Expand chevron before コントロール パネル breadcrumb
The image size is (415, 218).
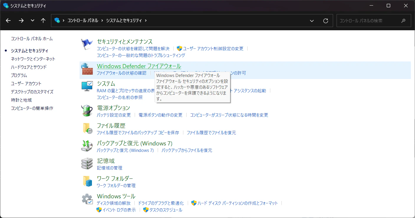pos(64,21)
